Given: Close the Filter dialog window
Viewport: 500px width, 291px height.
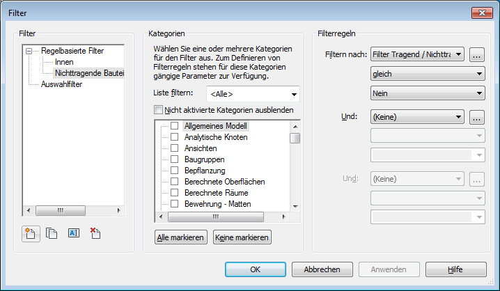Looking at the screenshot, I should click(481, 13).
